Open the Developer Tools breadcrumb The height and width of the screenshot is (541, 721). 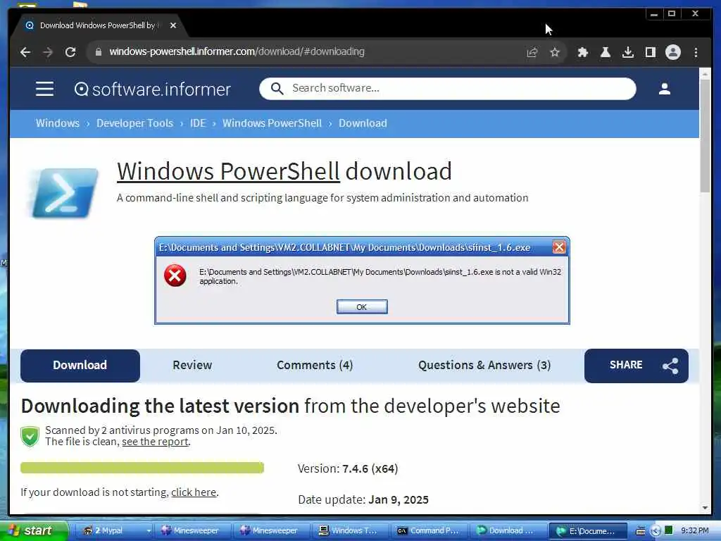(134, 123)
